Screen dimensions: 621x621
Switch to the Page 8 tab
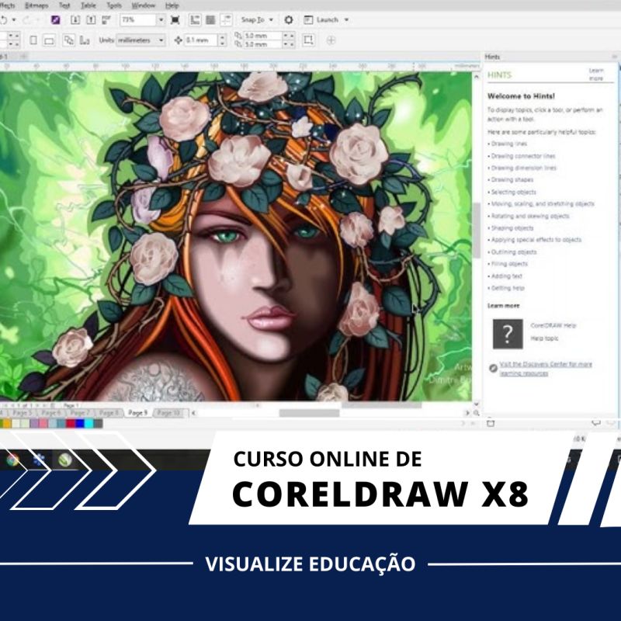pyautogui.click(x=108, y=413)
